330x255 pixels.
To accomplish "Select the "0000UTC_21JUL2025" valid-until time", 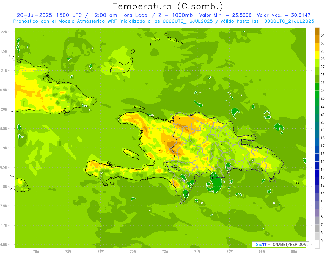I will tap(289, 21).
